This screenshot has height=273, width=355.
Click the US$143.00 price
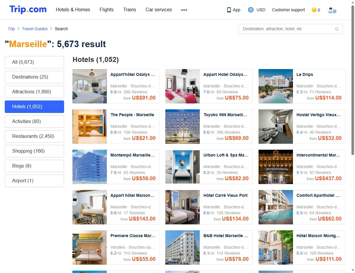pos(142,219)
